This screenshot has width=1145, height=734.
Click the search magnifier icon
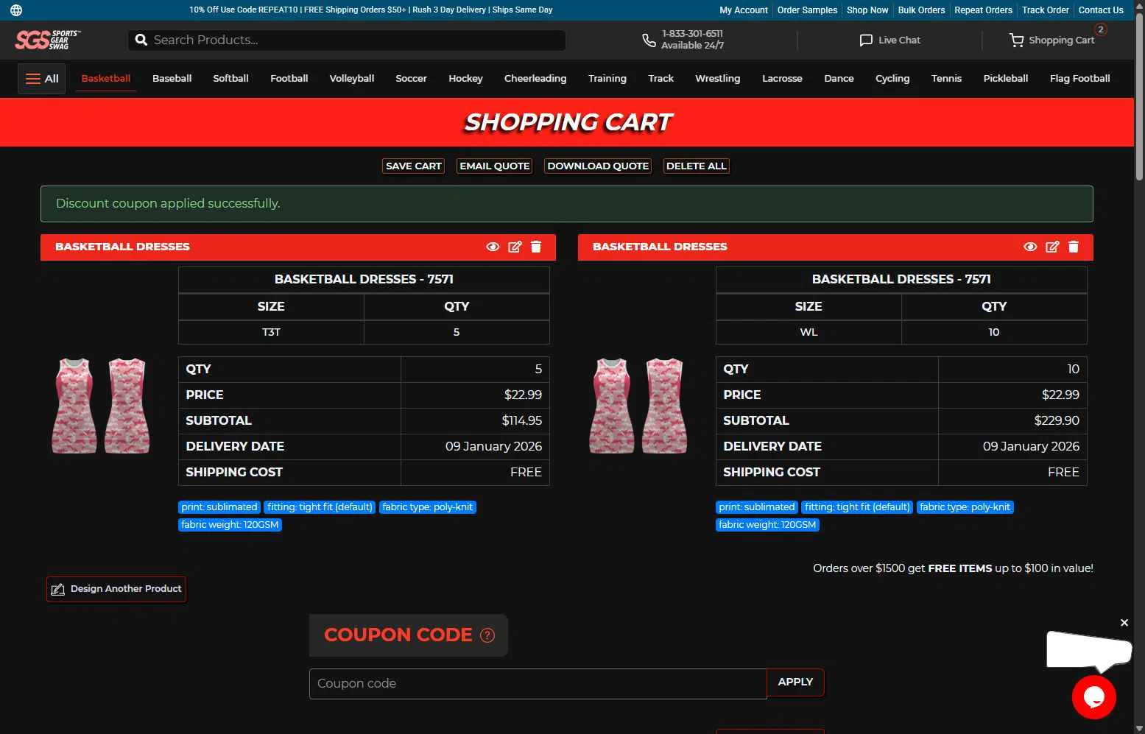(x=141, y=40)
